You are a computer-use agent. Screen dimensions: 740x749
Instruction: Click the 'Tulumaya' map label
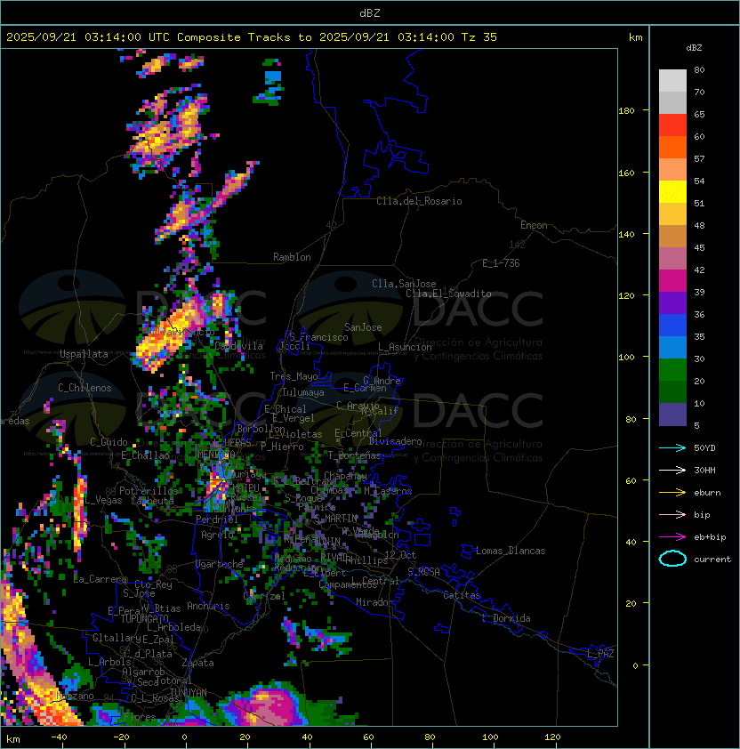point(303,392)
